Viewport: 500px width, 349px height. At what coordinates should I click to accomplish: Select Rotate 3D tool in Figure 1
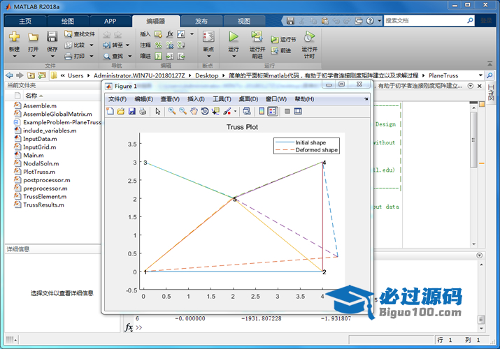205,111
